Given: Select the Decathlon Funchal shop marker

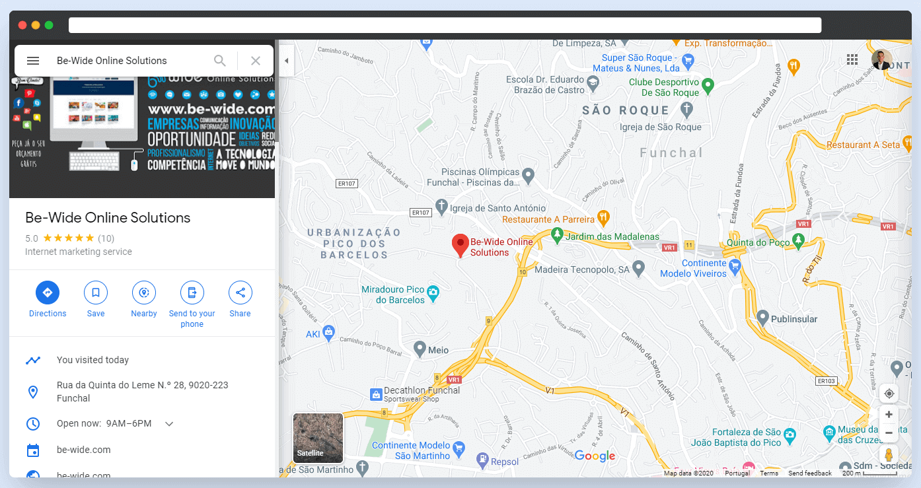Looking at the screenshot, I should point(376,395).
